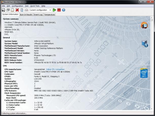Click the 'Windows 7 Ultimate Edition' summary line
155x116 pixels.
[x=30, y=23]
